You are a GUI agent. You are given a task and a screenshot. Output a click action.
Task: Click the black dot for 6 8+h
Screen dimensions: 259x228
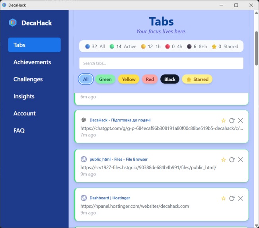[189, 47]
